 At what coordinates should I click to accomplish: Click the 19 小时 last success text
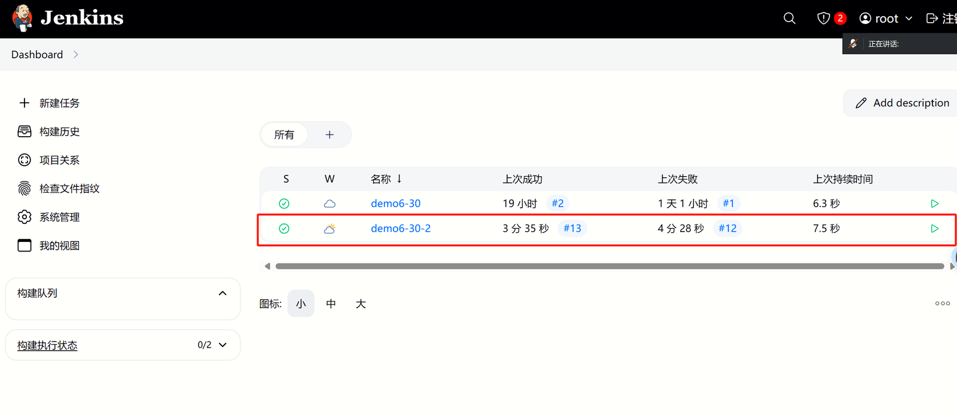pos(520,204)
